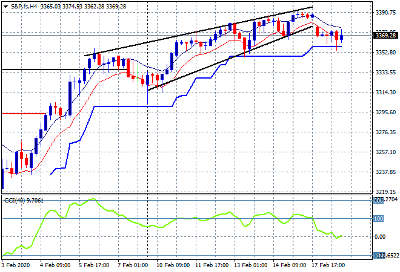Select the red horizontal line near 3295.60
Image resolution: width=400 pixels, height=272 pixels.
(x=24, y=114)
